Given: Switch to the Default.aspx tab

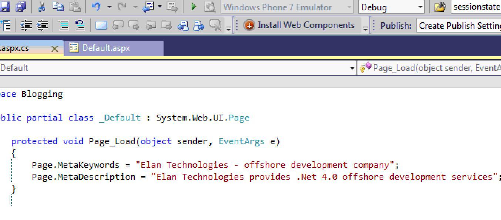Looking at the screenshot, I should (x=114, y=48).
